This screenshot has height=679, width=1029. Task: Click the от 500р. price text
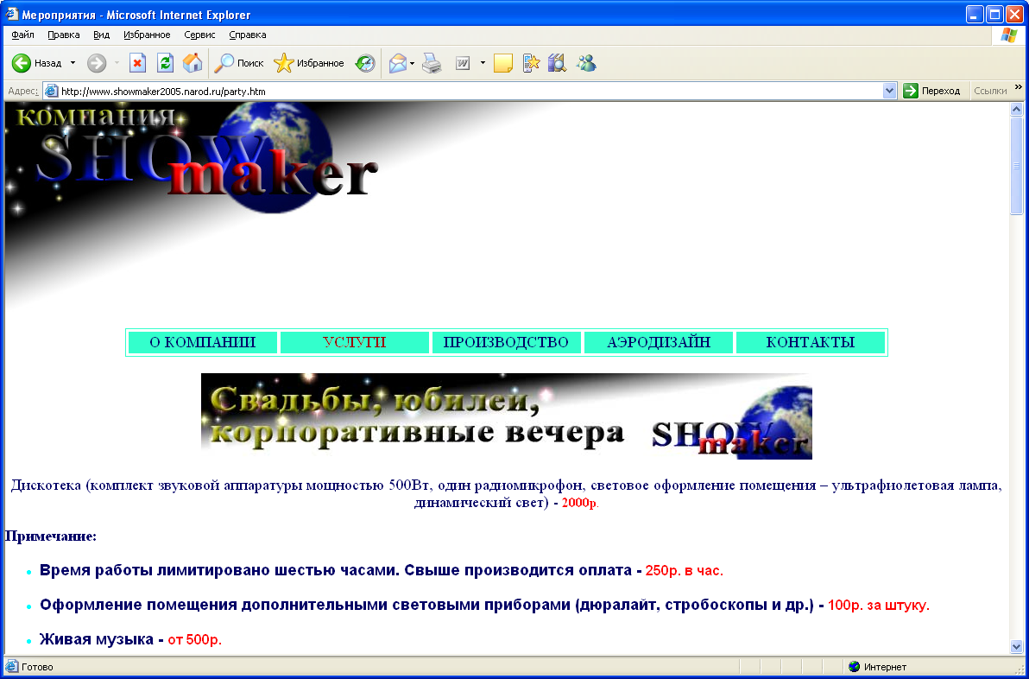point(195,639)
